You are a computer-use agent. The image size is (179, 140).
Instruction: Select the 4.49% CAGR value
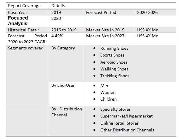pyautogui.click(x=57, y=36)
